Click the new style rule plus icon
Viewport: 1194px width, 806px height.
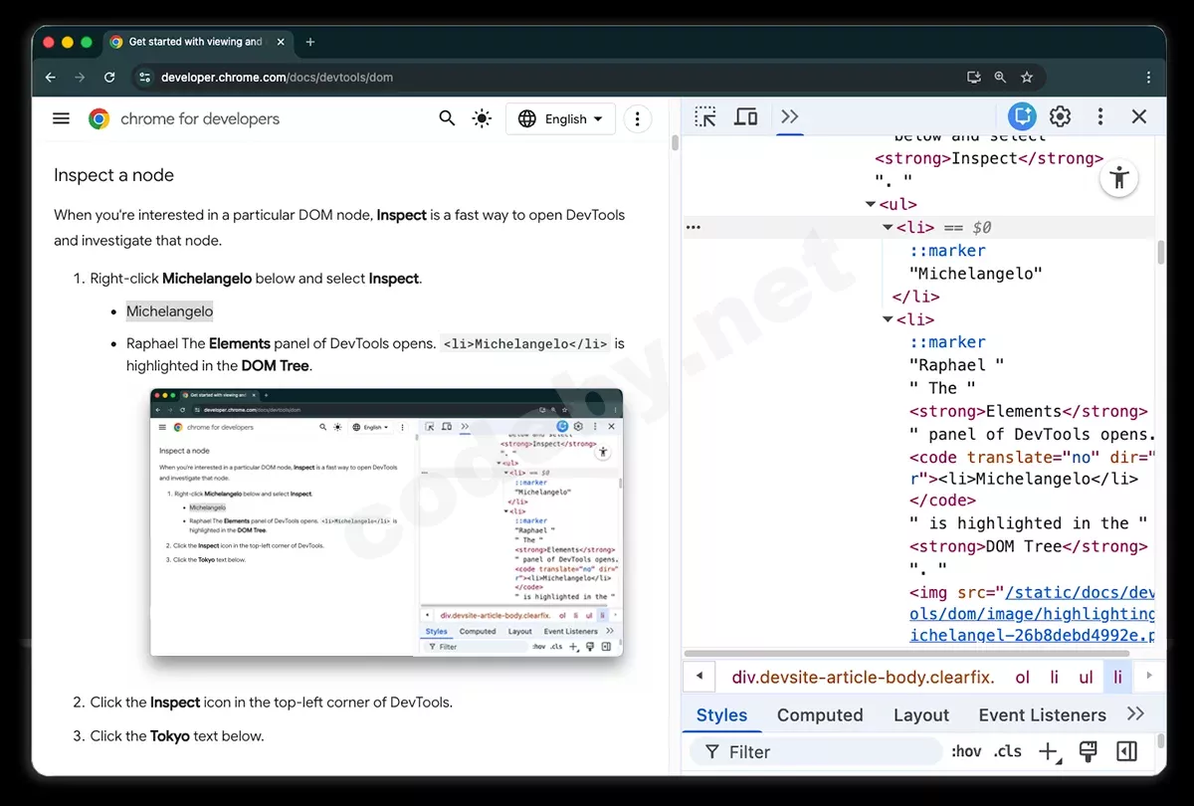click(x=1048, y=752)
